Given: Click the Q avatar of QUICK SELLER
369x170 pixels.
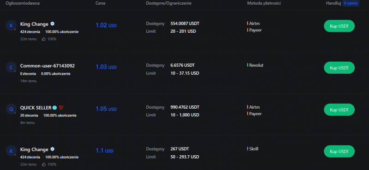Looking at the screenshot, I should [x=11, y=109].
